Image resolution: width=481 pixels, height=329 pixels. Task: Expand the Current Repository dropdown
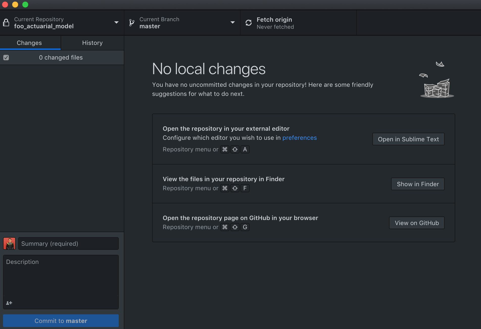pos(116,22)
